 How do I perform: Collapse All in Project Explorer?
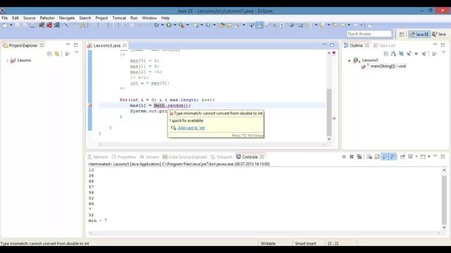(49, 53)
